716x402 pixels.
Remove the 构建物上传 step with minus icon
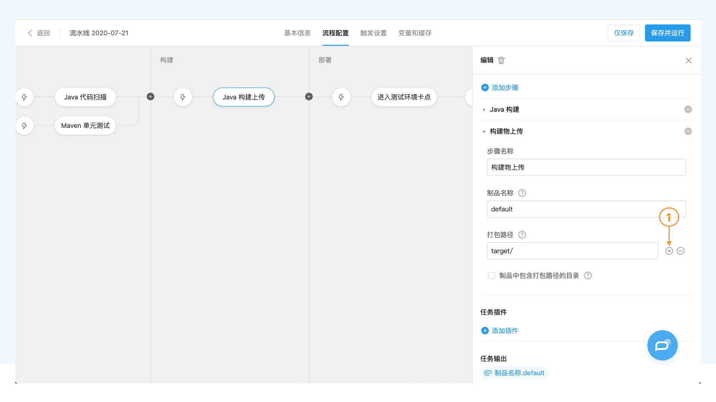(688, 131)
